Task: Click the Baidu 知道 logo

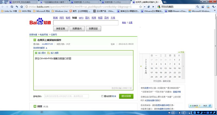Action: (x=40, y=21)
